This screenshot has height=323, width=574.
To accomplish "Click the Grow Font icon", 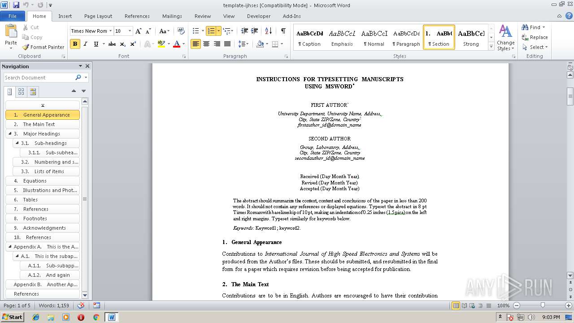I will [139, 31].
